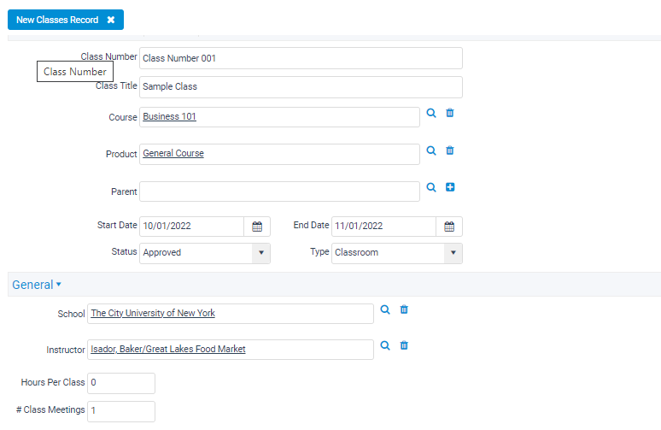Click the Start Date text field
The image size is (661, 430).
pyautogui.click(x=192, y=227)
